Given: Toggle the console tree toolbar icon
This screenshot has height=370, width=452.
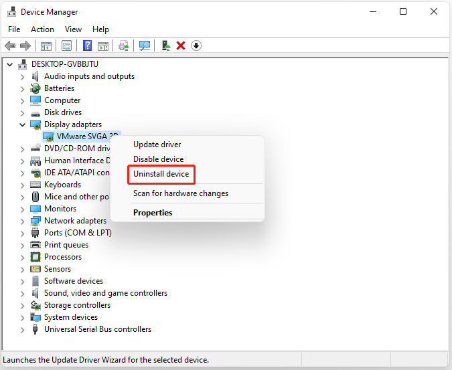Looking at the screenshot, I should [46, 45].
